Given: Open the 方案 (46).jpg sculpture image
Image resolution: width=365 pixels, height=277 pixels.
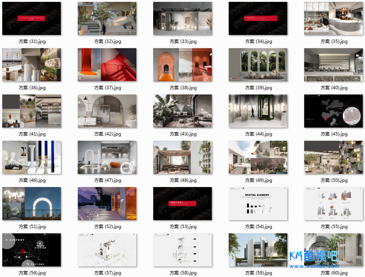Looking at the screenshot, I should (31, 157).
